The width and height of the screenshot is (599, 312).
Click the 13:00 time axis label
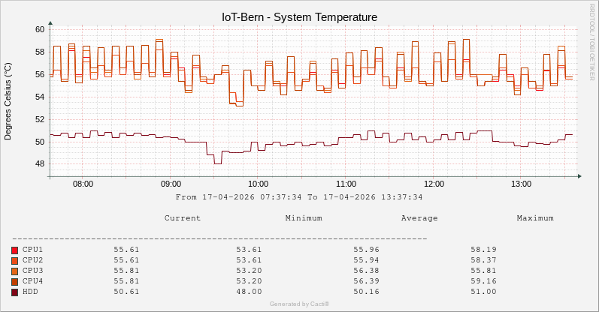[x=521, y=184]
